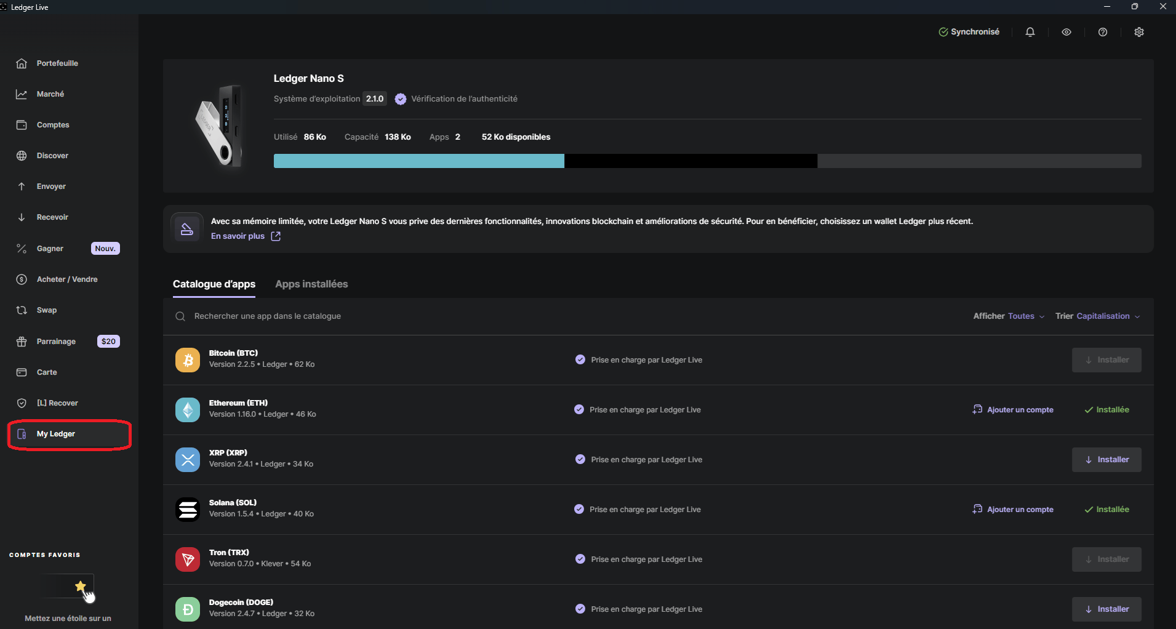
Task: Open the Marché chart icon
Action: pos(22,94)
